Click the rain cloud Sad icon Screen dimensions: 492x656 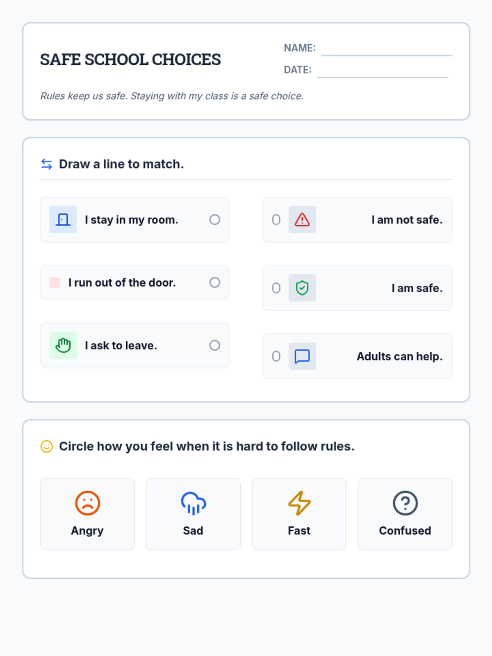[x=193, y=503]
